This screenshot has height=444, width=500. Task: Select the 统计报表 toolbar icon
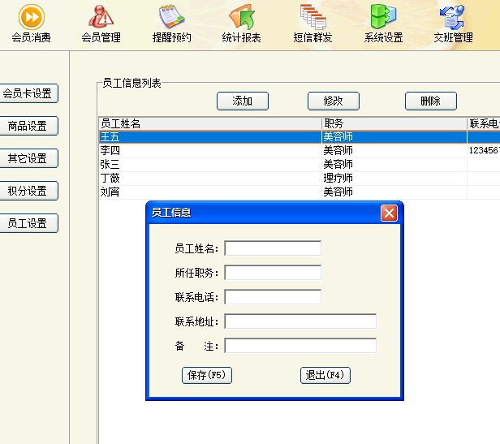point(241,16)
